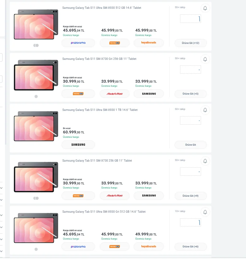The height and width of the screenshot is (259, 246).
Task: Enable price alert bell for SM-X730 Gri tablet
Action: 205,59
